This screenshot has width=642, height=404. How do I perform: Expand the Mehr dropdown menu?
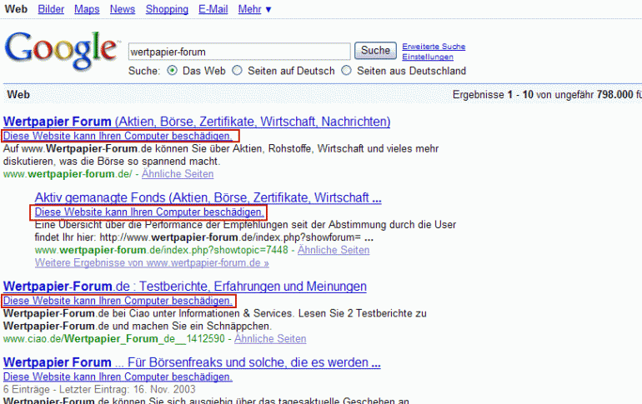click(x=254, y=9)
